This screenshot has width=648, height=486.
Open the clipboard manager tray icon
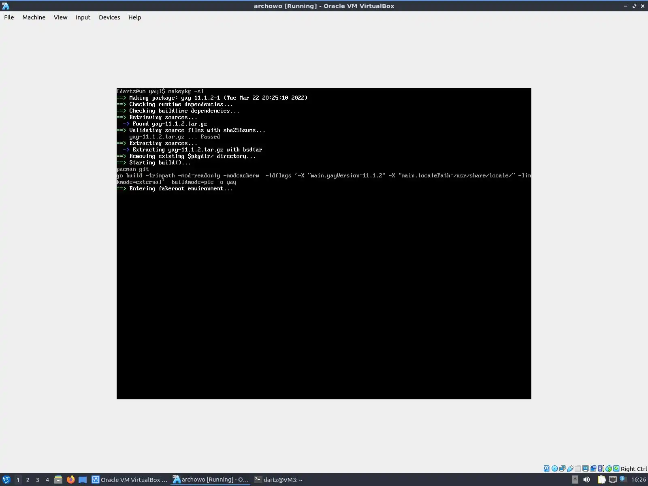[601, 480]
